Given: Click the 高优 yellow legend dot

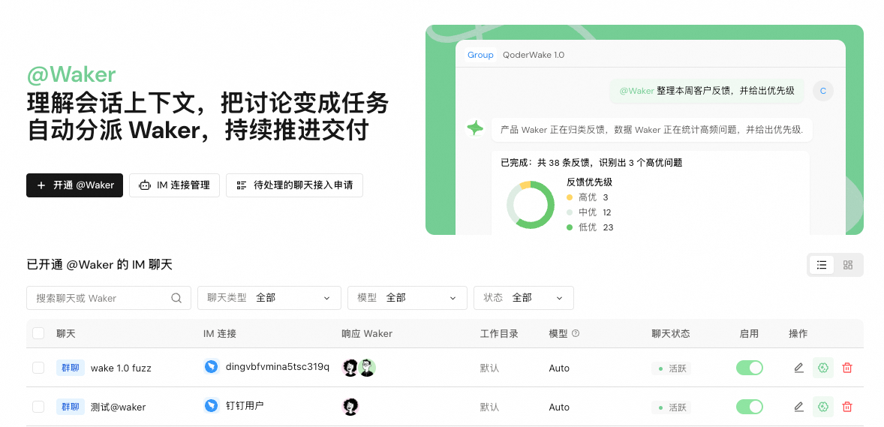Looking at the screenshot, I should tap(570, 197).
